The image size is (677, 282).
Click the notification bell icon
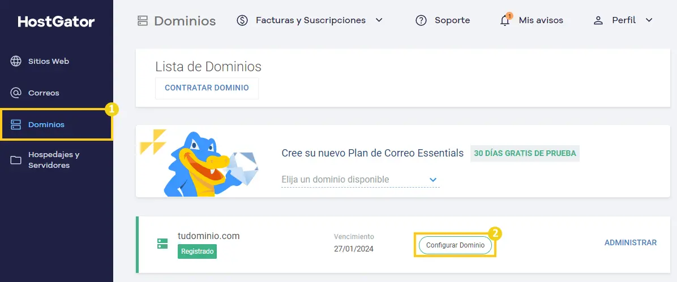pos(505,20)
